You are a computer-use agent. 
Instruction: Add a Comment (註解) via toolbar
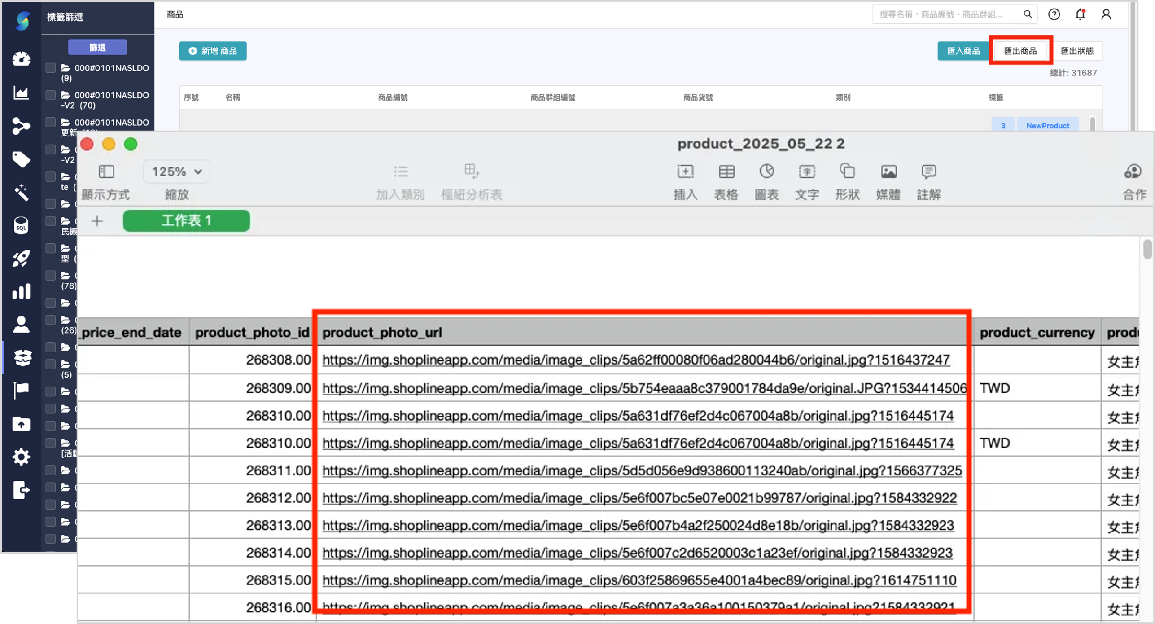[x=928, y=172]
